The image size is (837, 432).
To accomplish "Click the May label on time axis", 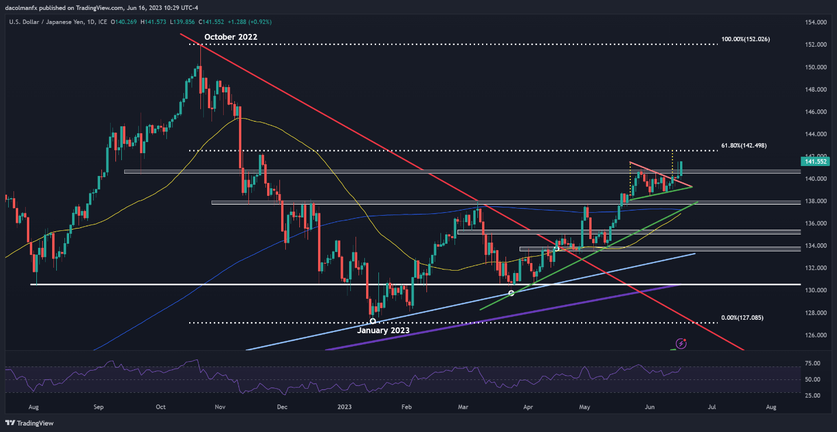I will coord(586,406).
